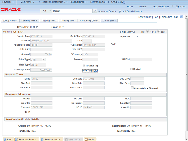Click Return to Search button
This screenshot has width=188, height=141.
click(x=27, y=139)
